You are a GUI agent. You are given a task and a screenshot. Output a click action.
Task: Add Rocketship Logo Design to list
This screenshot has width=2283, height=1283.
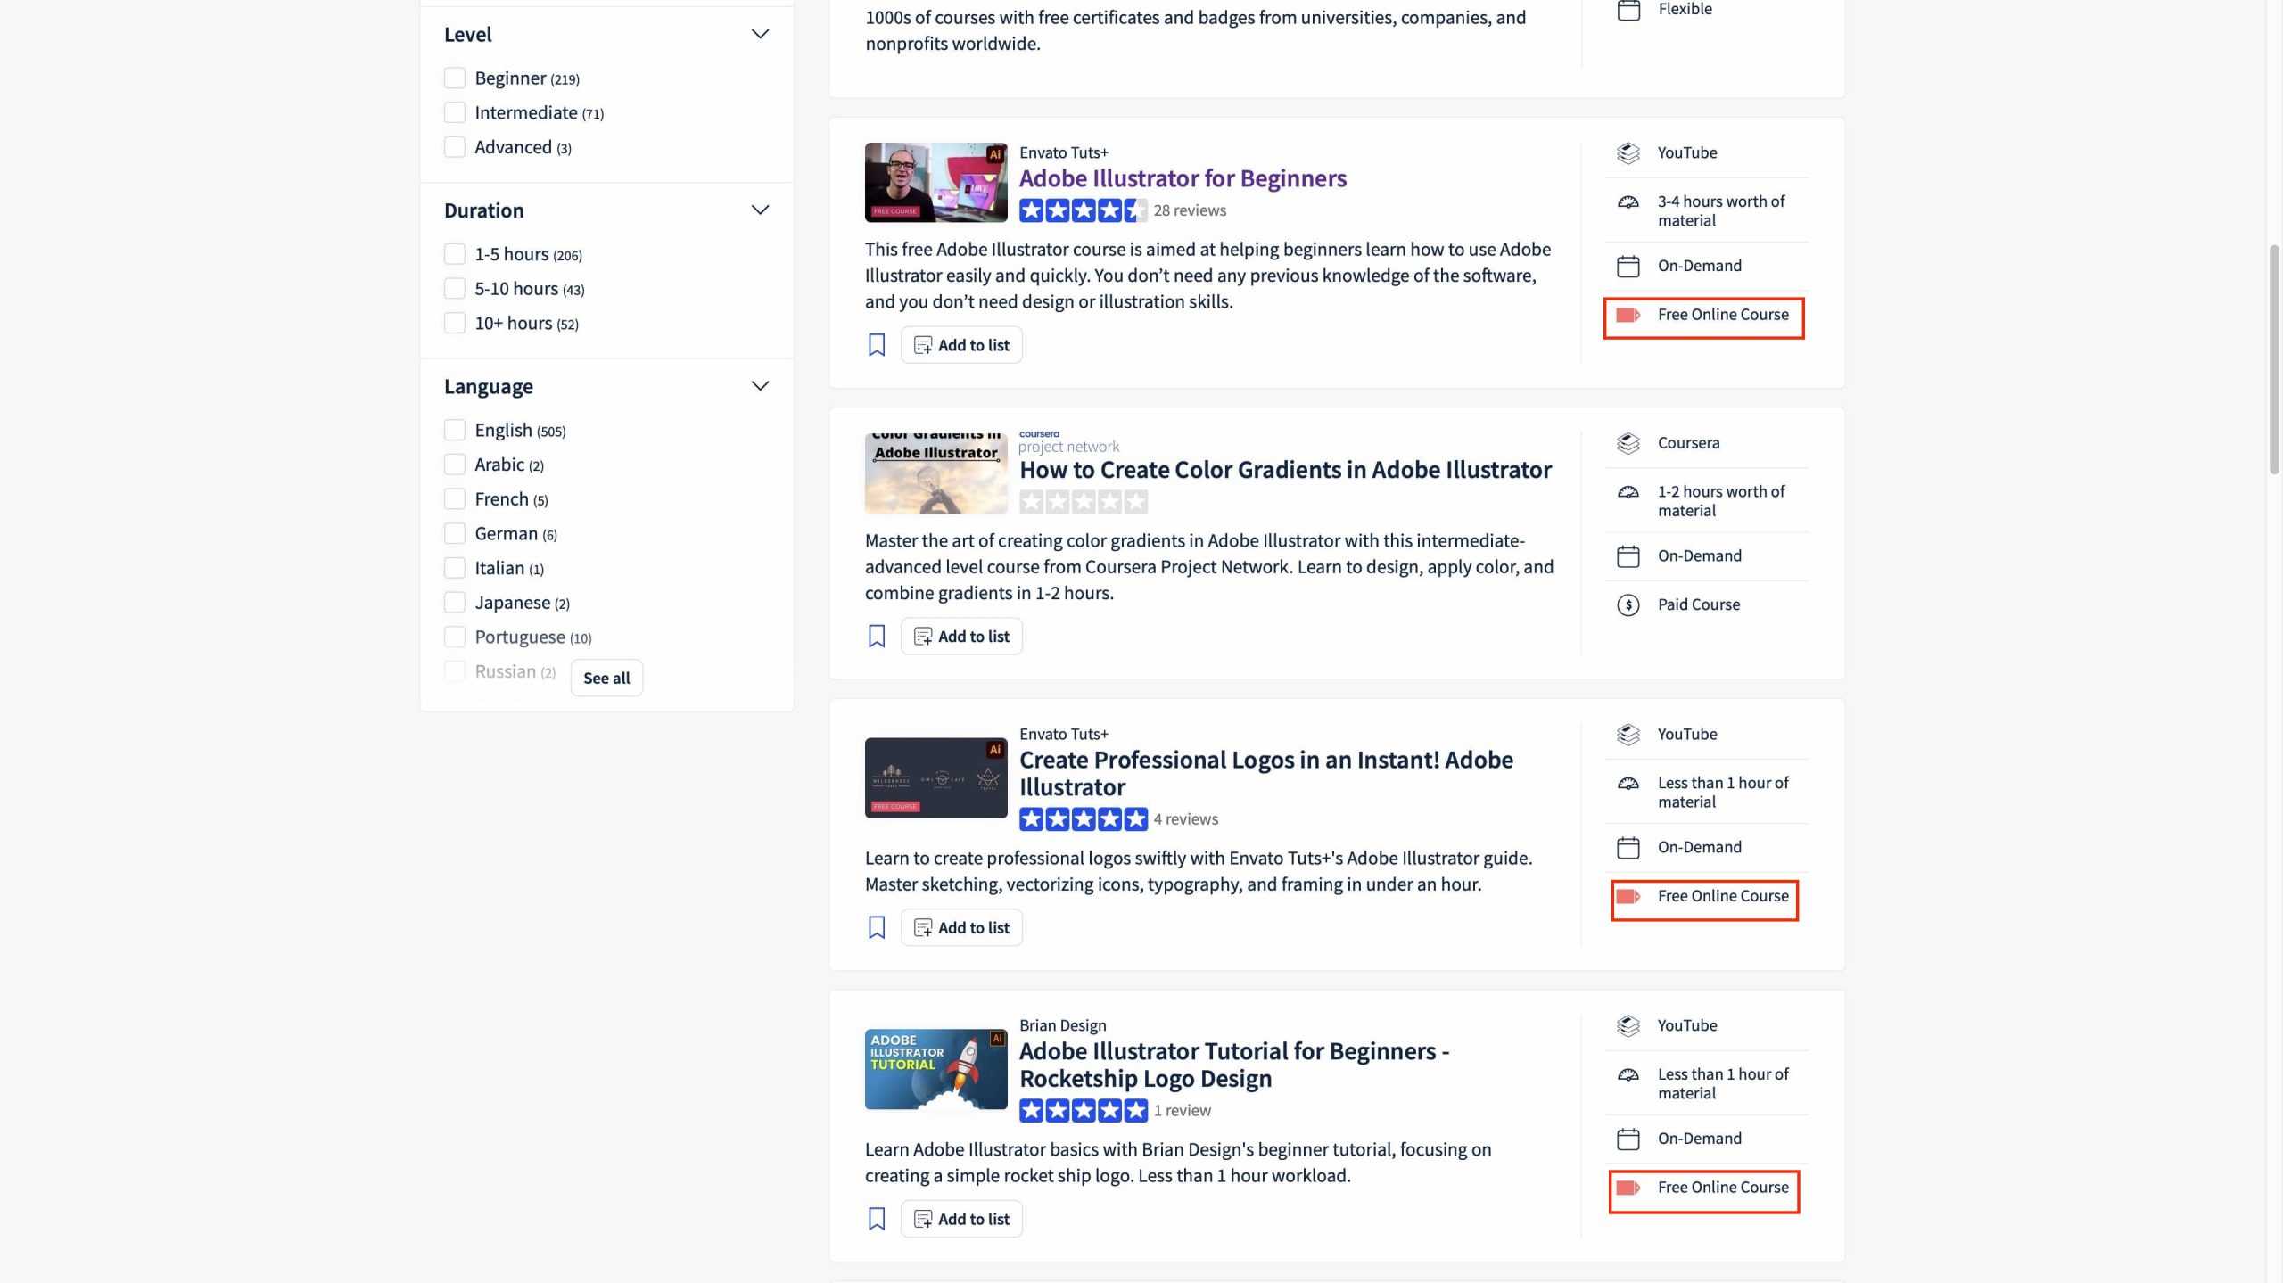[x=961, y=1219]
